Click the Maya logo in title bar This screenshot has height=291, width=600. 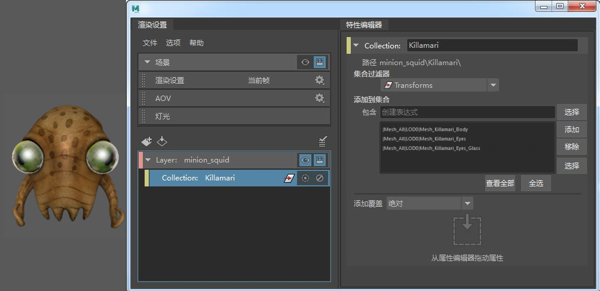[x=136, y=8]
